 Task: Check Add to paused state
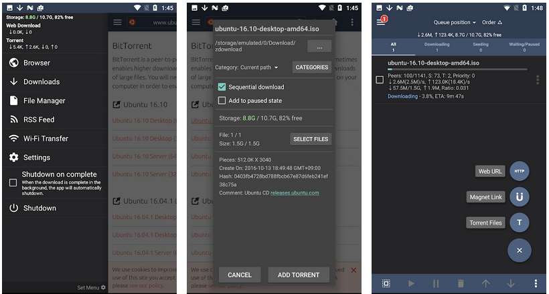click(x=222, y=101)
